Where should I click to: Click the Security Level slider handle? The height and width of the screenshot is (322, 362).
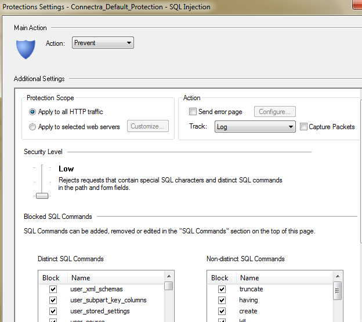42,196
